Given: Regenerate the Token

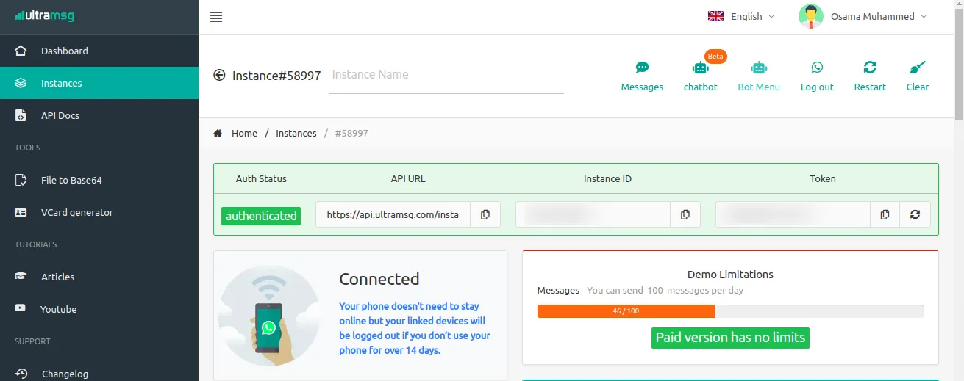Looking at the screenshot, I should click(x=915, y=214).
